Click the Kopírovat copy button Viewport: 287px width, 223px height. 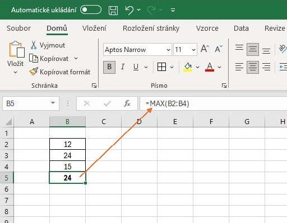(x=49, y=59)
